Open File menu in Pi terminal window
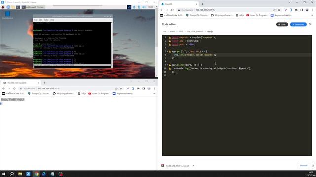This screenshot has height=177, width=316. 36,20
